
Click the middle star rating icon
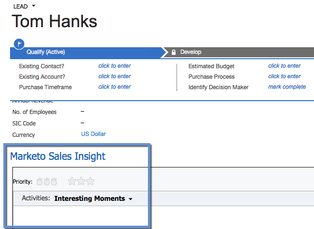[x=81, y=181]
